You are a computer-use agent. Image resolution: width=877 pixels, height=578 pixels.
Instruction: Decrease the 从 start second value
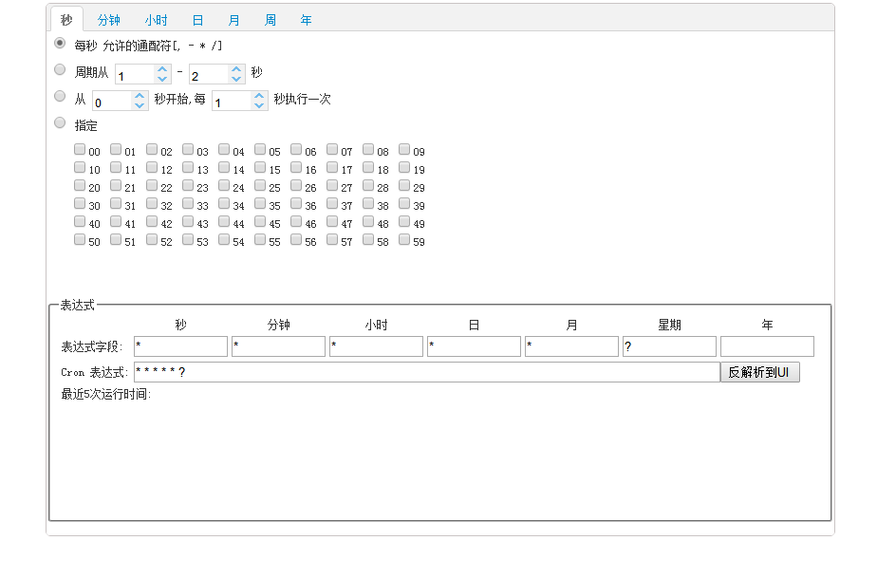[140, 105]
